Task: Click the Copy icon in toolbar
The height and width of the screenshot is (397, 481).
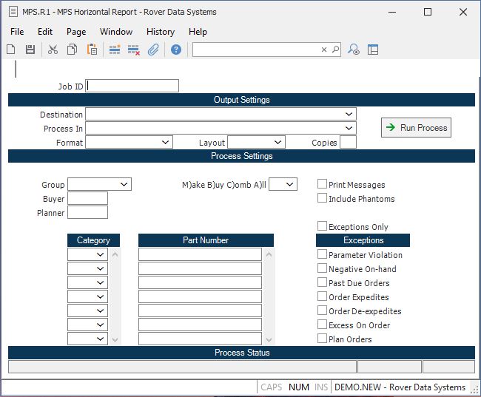Action: [x=73, y=50]
